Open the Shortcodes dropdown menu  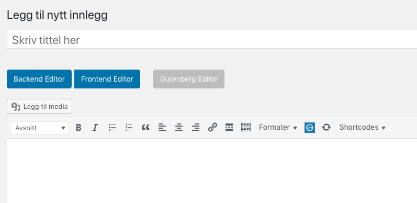pos(362,128)
